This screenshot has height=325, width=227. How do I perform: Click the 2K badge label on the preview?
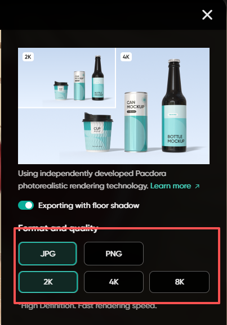click(28, 57)
